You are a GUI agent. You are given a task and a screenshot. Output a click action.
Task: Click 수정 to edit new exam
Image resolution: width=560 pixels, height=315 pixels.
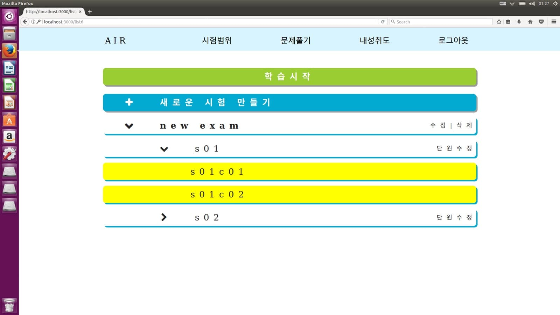coord(438,125)
